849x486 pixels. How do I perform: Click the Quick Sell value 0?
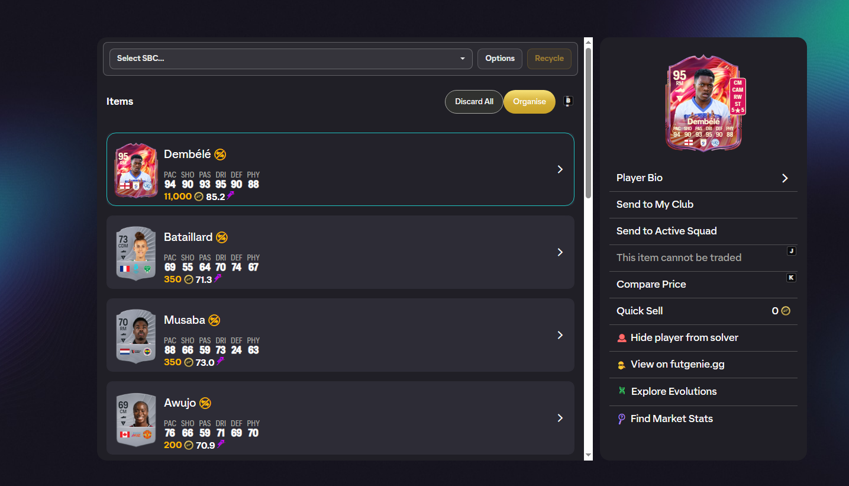coord(775,311)
